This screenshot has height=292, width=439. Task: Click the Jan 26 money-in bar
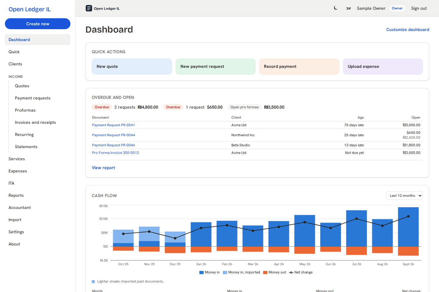coord(201,234)
